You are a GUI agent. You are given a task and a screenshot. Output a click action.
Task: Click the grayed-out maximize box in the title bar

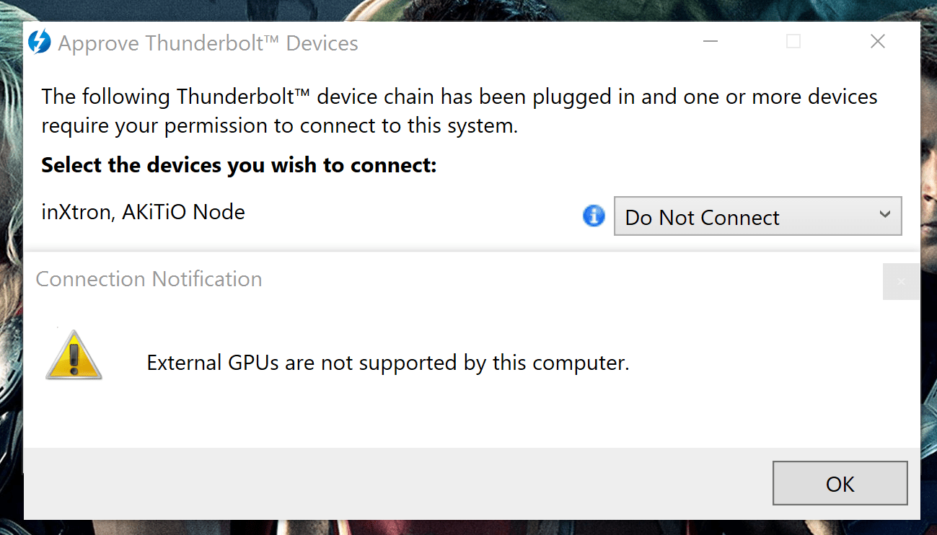click(x=793, y=42)
